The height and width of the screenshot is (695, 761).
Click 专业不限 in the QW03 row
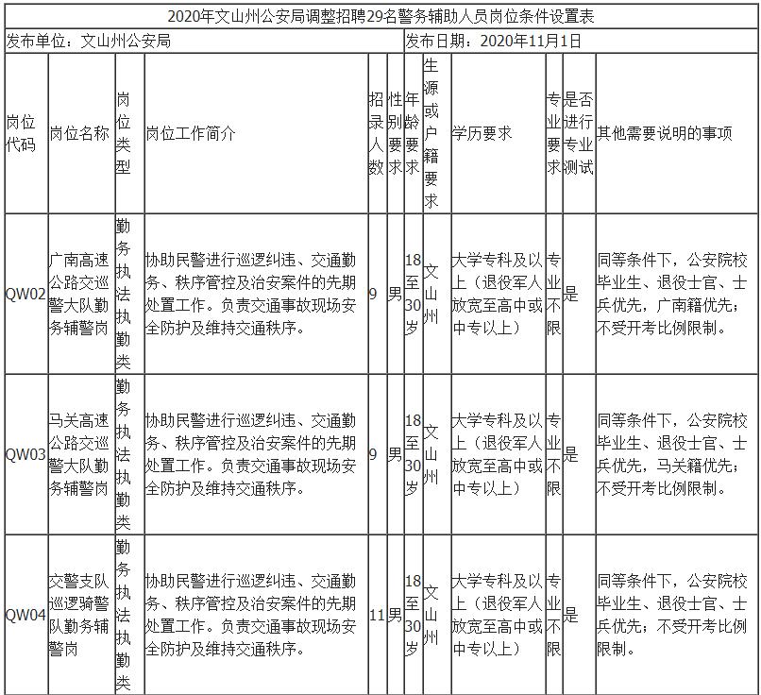tap(554, 454)
